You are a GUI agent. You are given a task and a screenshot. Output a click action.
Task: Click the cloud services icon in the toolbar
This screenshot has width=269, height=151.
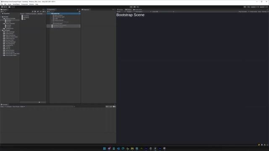pos(9,7)
